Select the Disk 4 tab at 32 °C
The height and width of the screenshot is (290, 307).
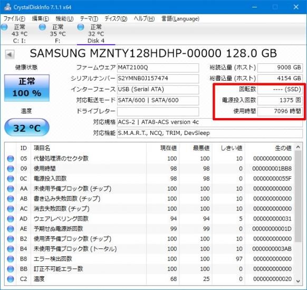point(96,34)
